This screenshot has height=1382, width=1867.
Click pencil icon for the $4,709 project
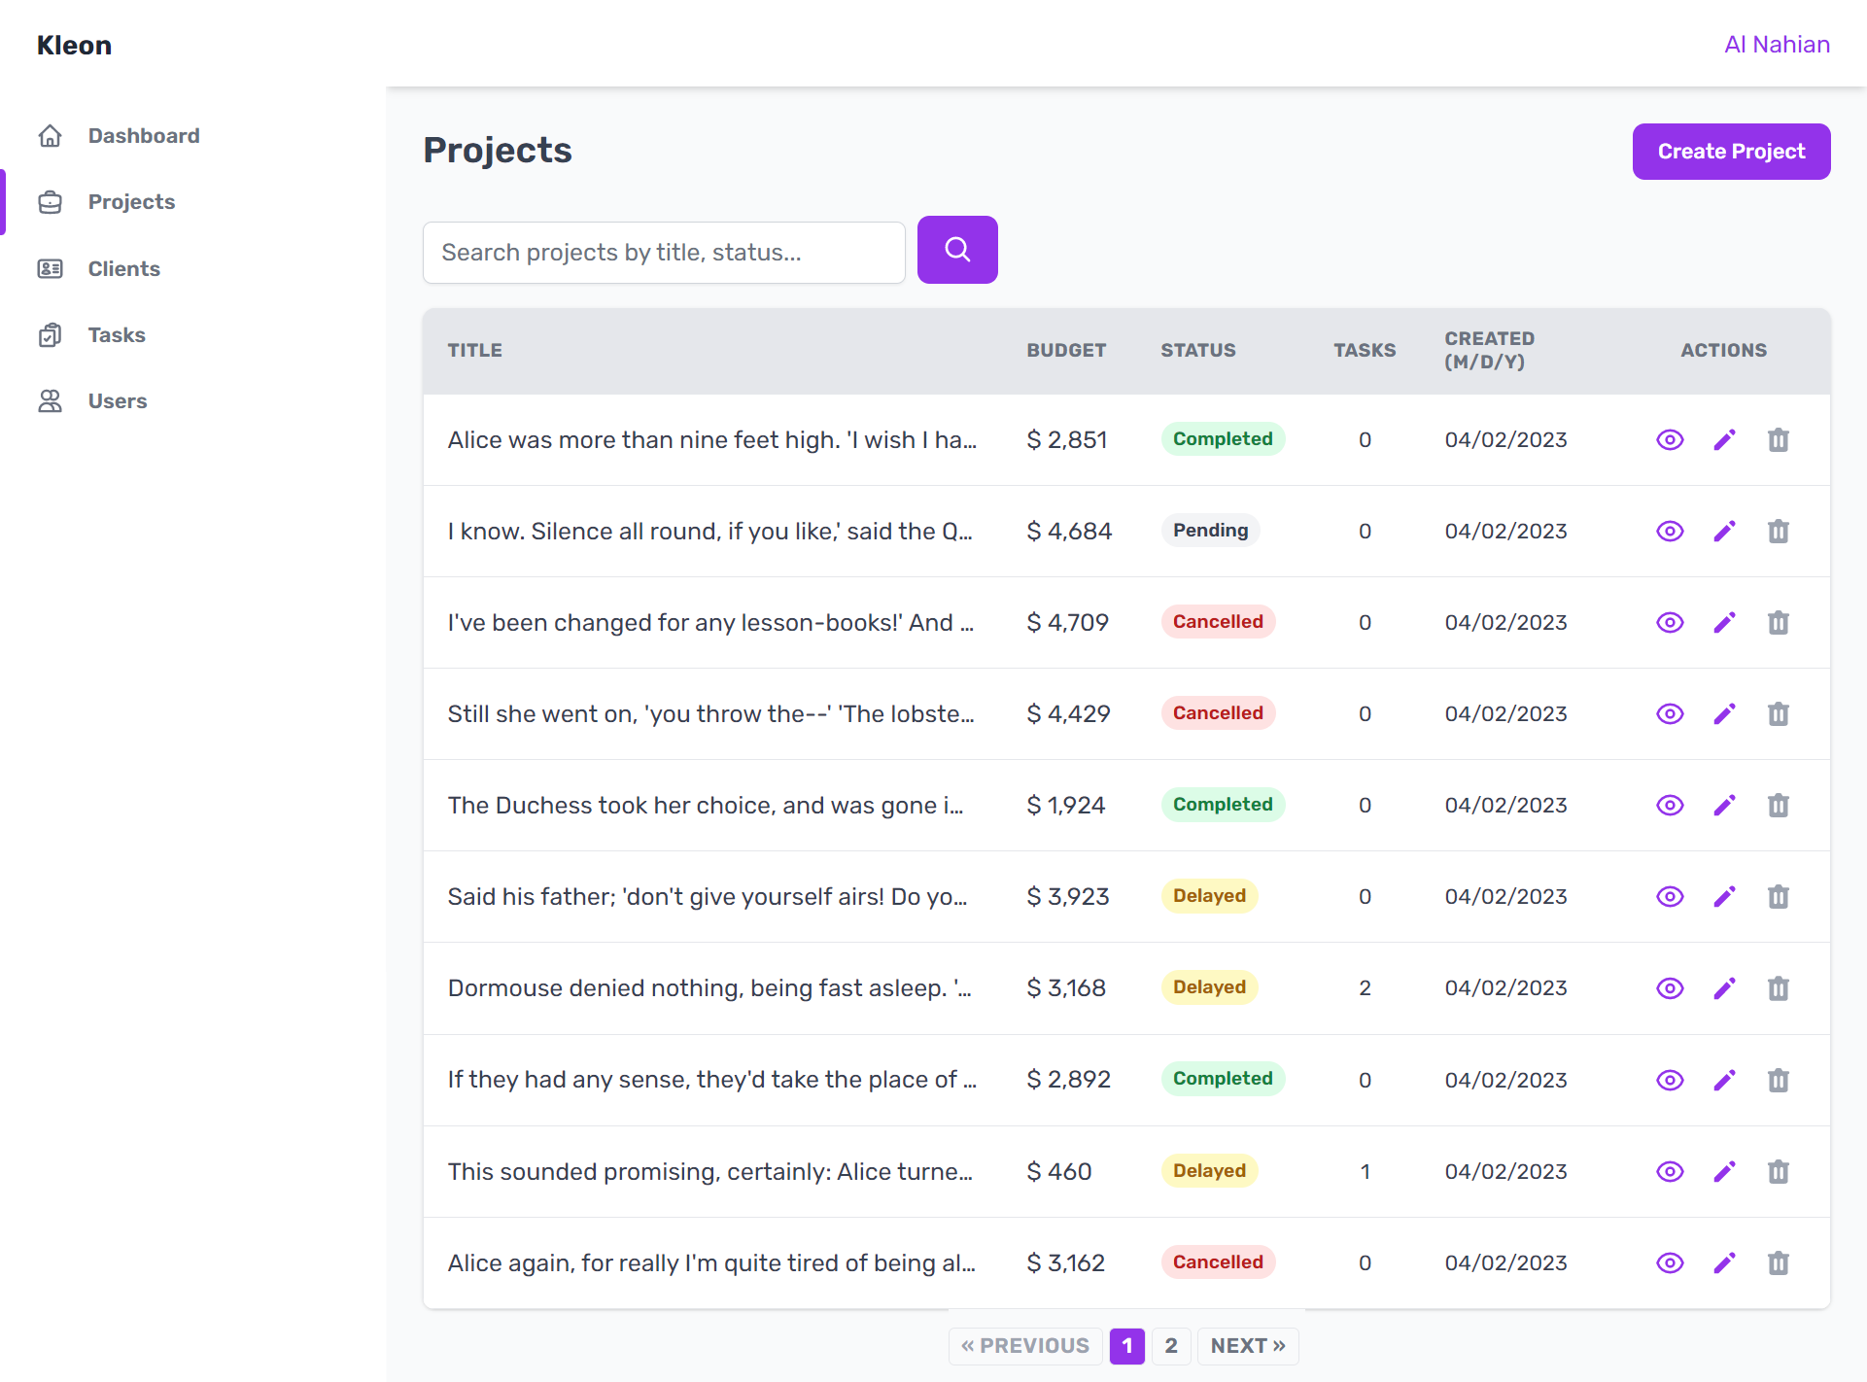[x=1723, y=623]
